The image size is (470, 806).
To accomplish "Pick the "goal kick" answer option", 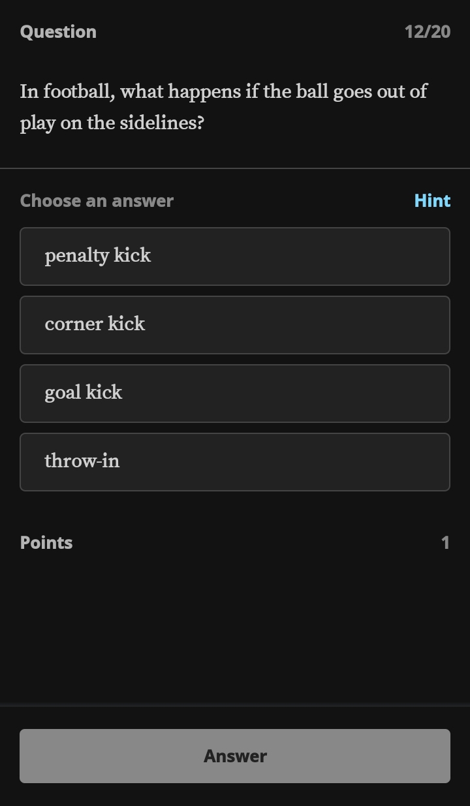I will 235,394.
